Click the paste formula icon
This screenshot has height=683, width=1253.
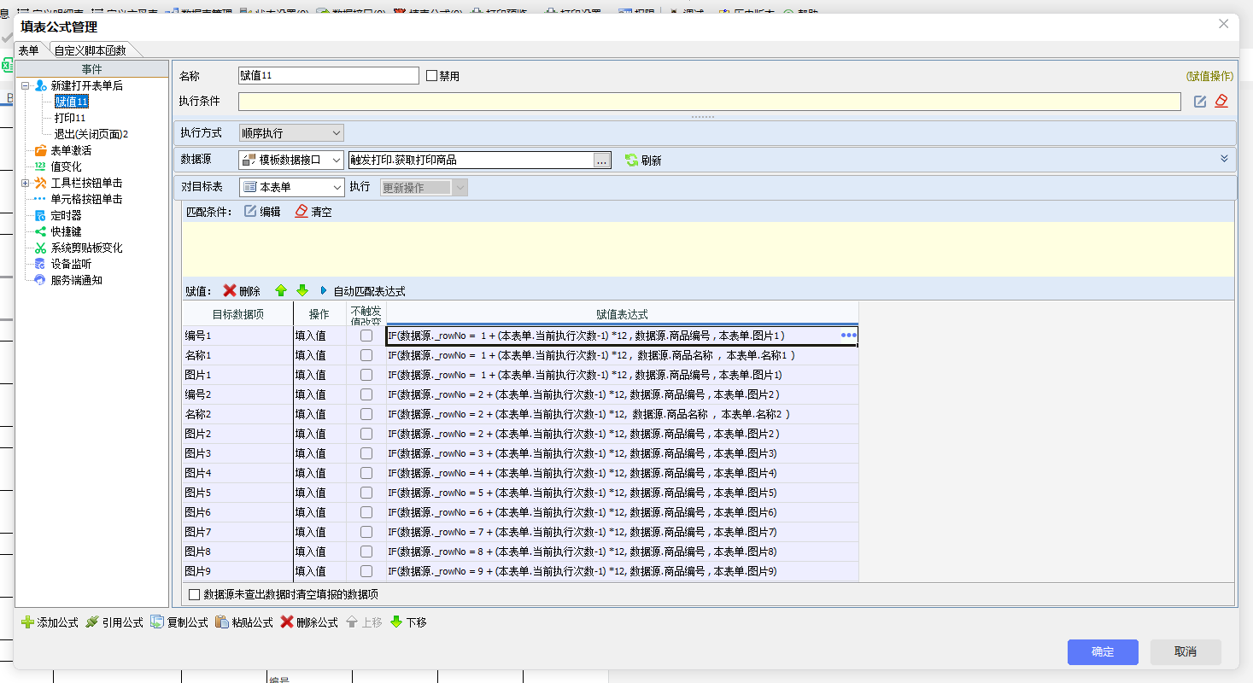click(222, 622)
